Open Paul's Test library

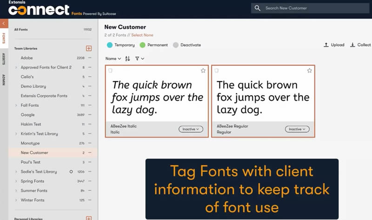point(30,162)
